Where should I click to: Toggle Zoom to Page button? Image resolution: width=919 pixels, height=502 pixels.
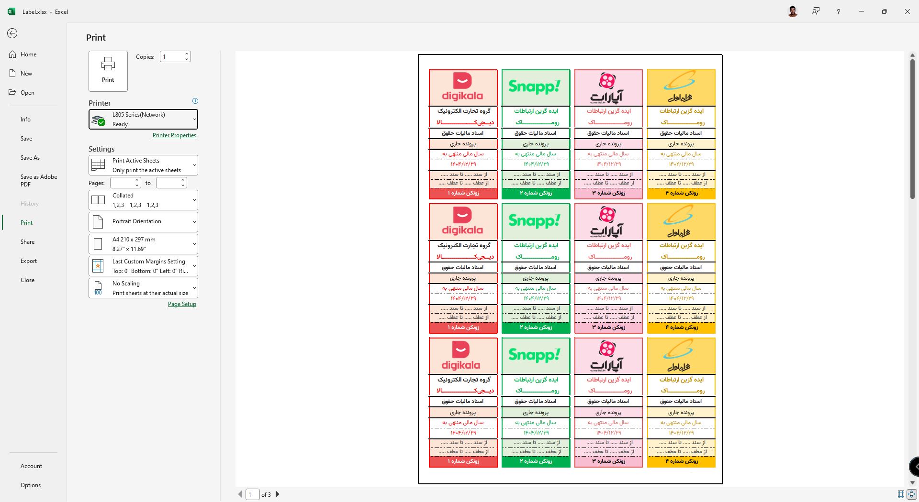911,494
